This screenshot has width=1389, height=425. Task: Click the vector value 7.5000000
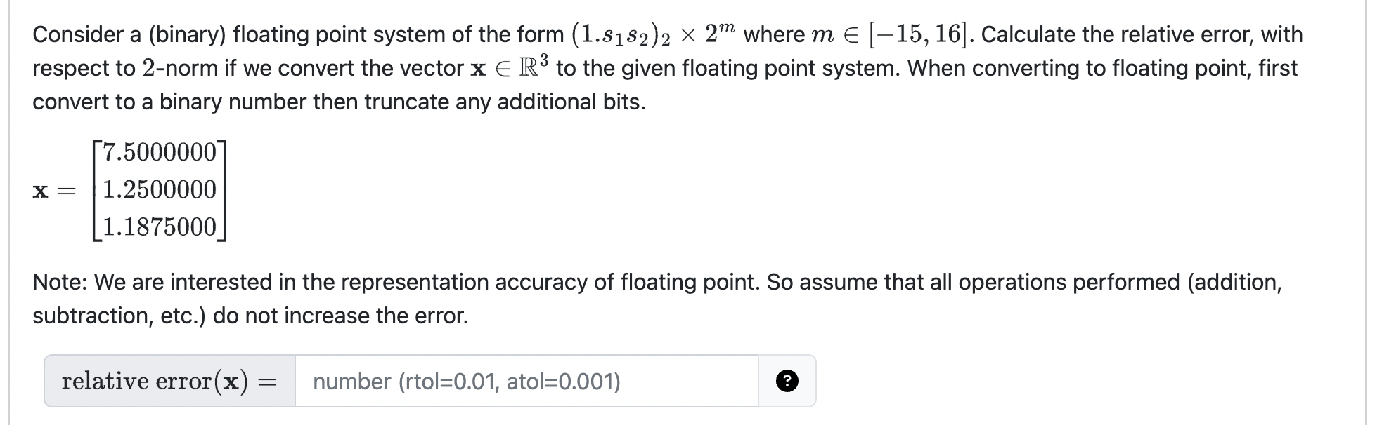160,152
